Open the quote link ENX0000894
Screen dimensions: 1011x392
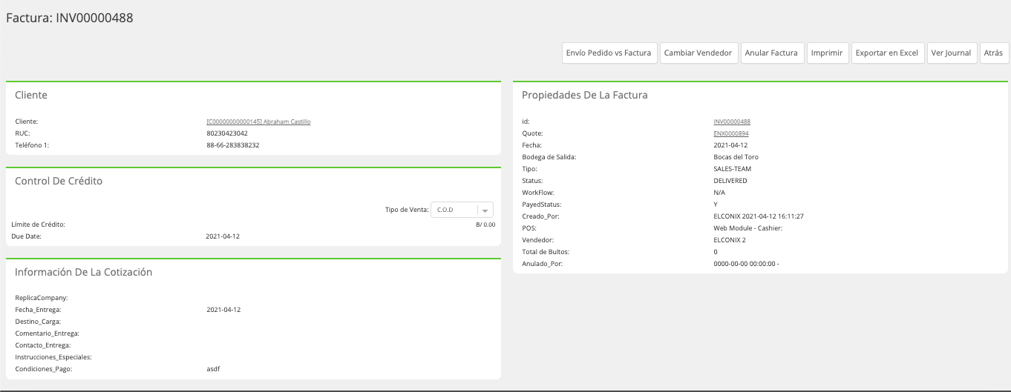[x=731, y=133]
